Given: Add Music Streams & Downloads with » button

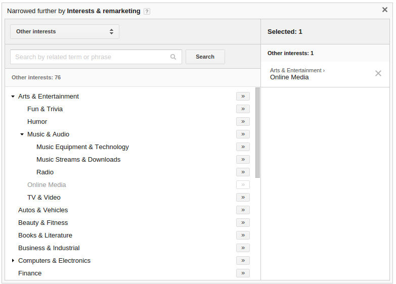Looking at the screenshot, I should coord(243,160).
